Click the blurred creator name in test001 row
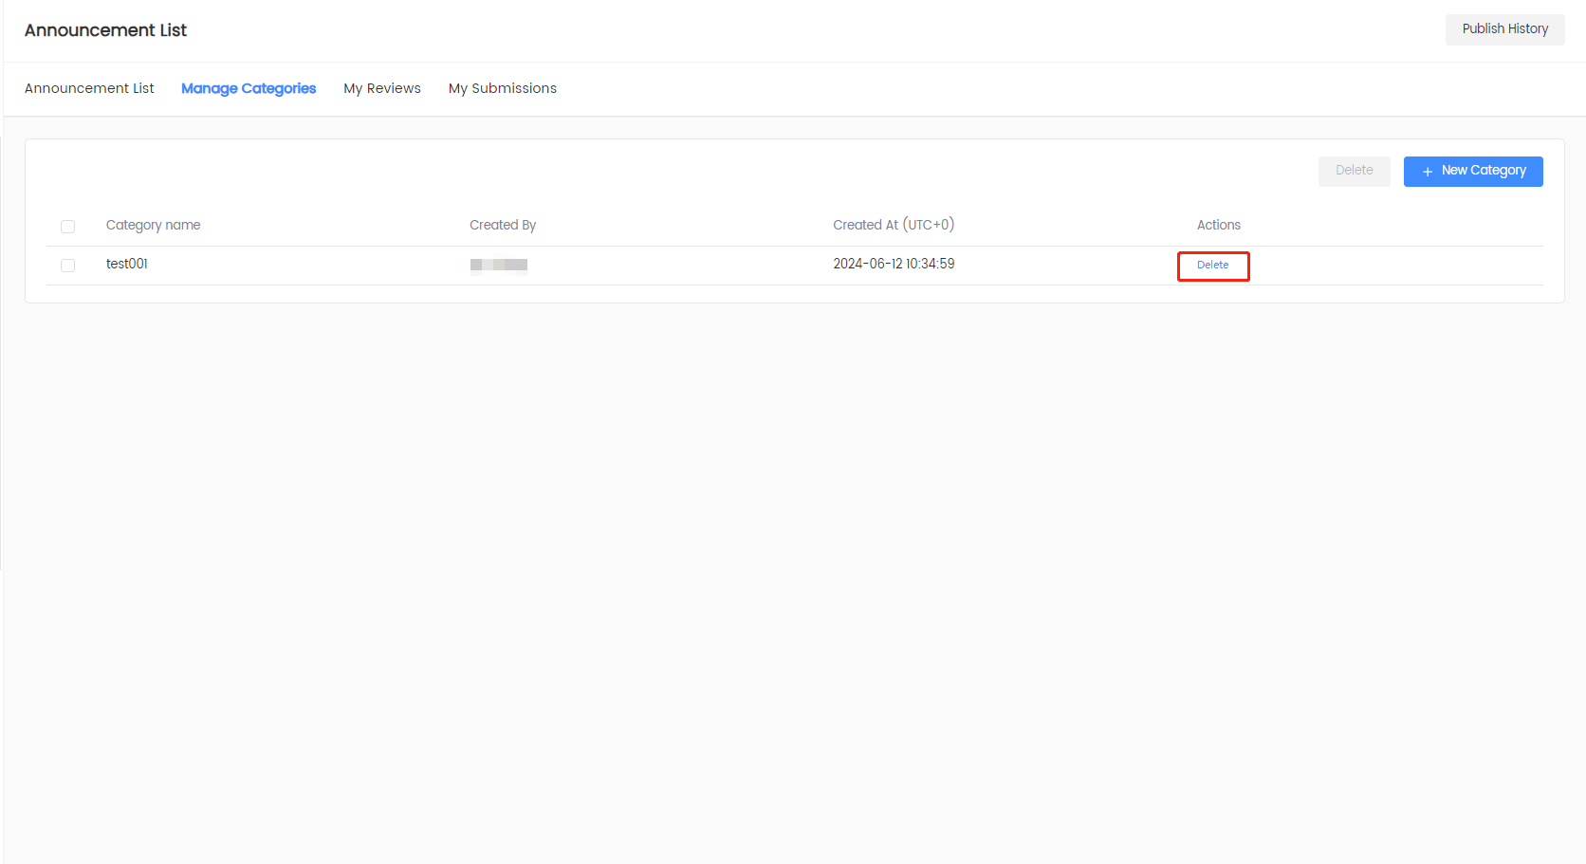The height and width of the screenshot is (864, 1586). (499, 266)
